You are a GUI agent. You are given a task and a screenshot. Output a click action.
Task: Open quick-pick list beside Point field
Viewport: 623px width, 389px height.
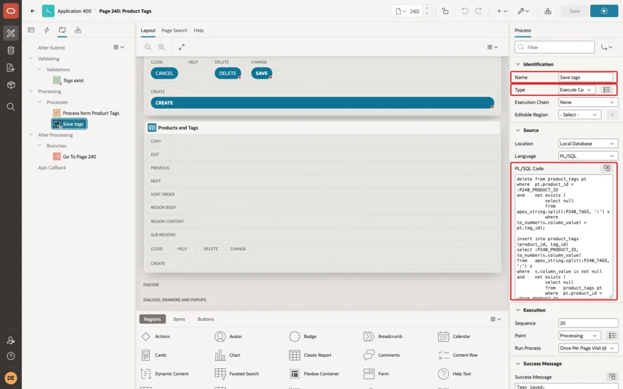pos(612,336)
